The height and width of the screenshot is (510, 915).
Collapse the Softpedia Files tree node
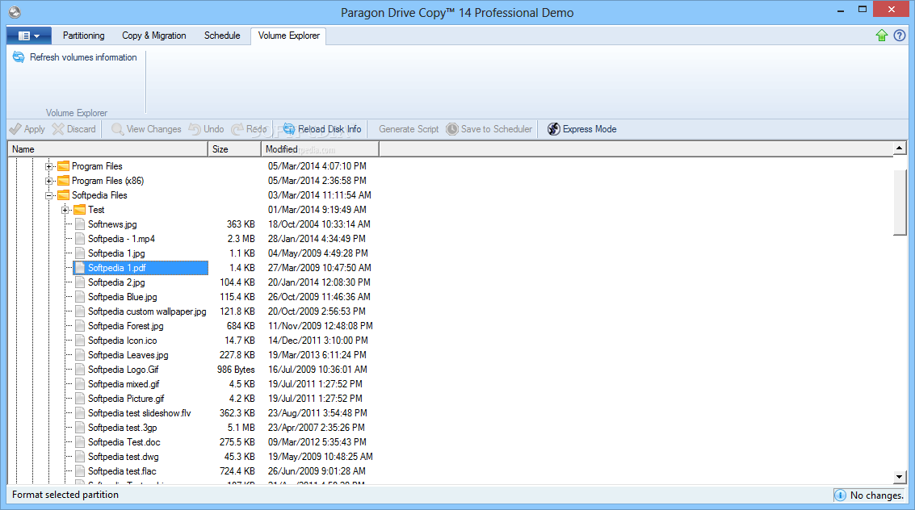point(49,196)
